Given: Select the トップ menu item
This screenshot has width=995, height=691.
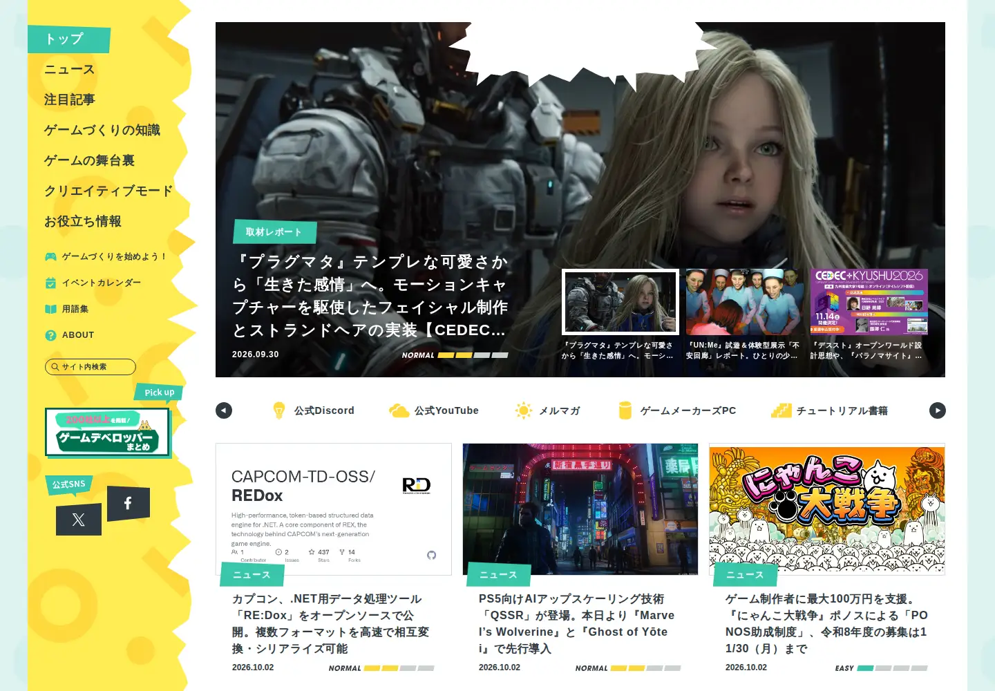Looking at the screenshot, I should (69, 39).
